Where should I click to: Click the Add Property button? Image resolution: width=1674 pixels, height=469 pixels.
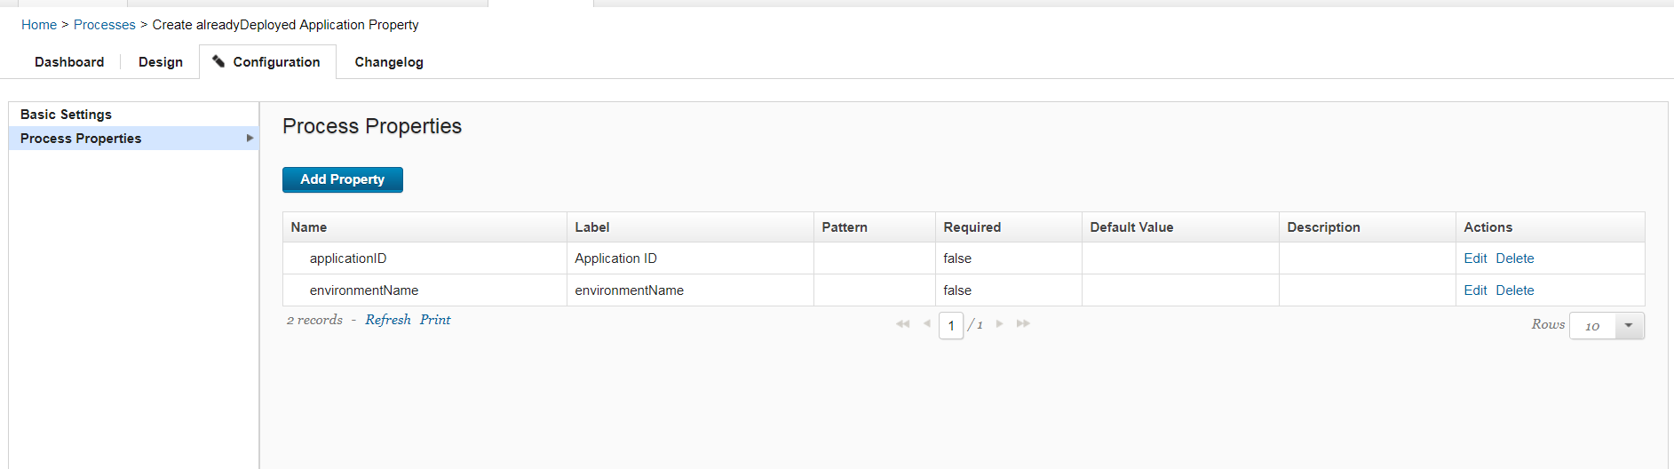pyautogui.click(x=343, y=179)
